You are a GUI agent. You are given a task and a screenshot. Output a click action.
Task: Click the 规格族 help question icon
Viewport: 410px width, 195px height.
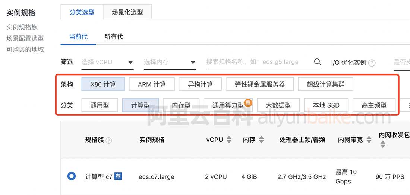coord(109,140)
